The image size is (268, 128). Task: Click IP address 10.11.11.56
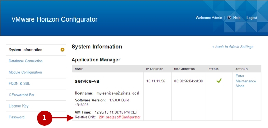[x=156, y=81]
